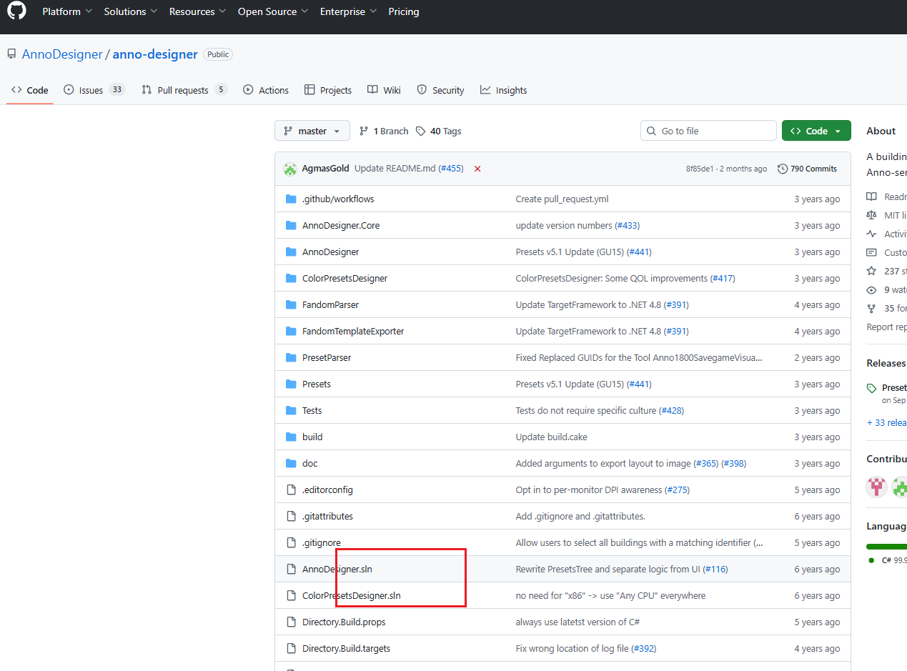Image resolution: width=907 pixels, height=671 pixels.
Task: Switch to the Actions tab
Action: click(266, 90)
